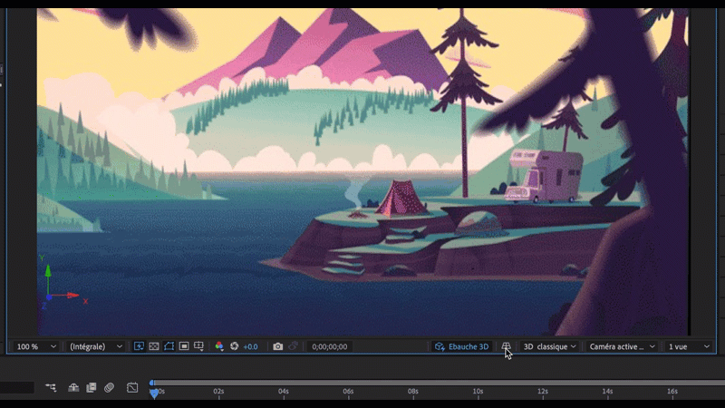Open the 3D classique renderer dropdown

pos(549,346)
